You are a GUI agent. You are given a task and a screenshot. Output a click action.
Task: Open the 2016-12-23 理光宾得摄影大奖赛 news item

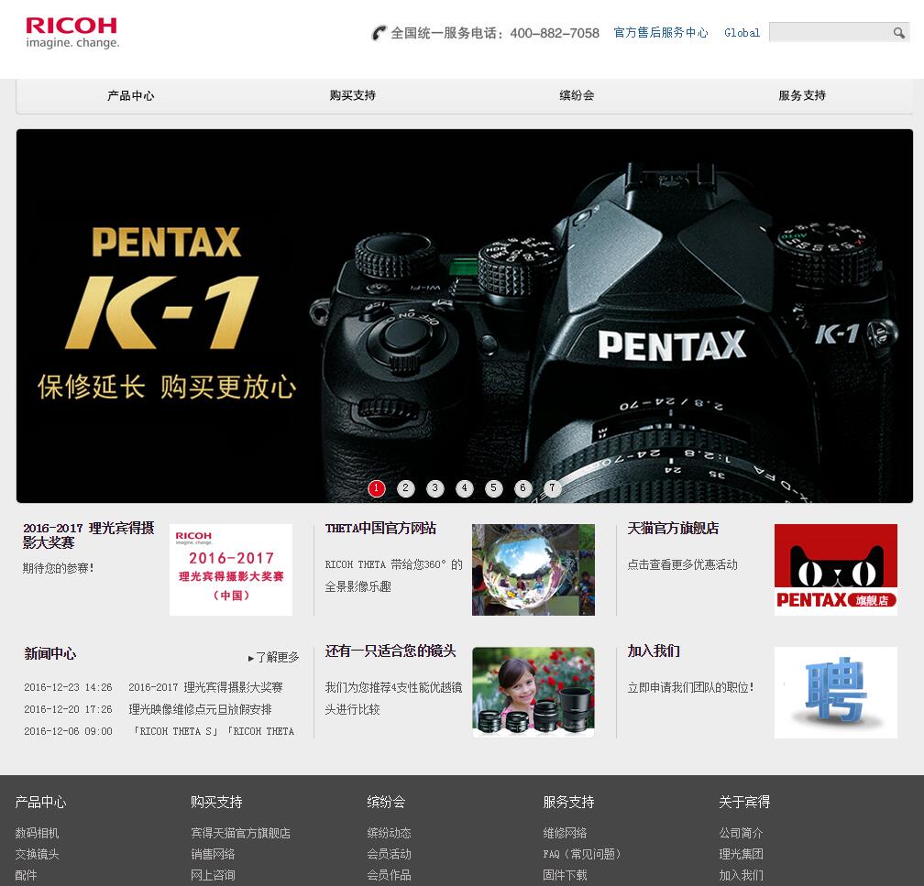point(205,687)
